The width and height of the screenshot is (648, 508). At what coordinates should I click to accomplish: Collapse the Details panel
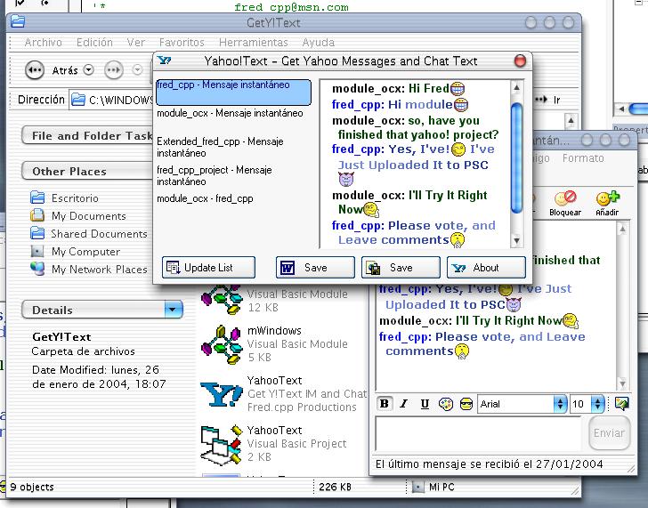[x=173, y=310]
